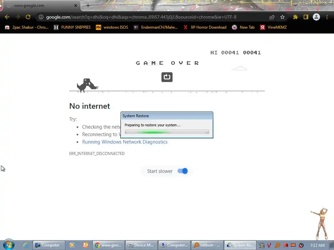
Task: Open the media player taskbar icon
Action: click(x=72, y=245)
